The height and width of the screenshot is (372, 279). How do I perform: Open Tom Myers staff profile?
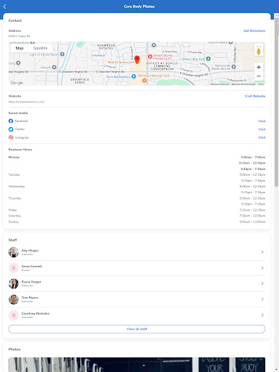pyautogui.click(x=137, y=299)
